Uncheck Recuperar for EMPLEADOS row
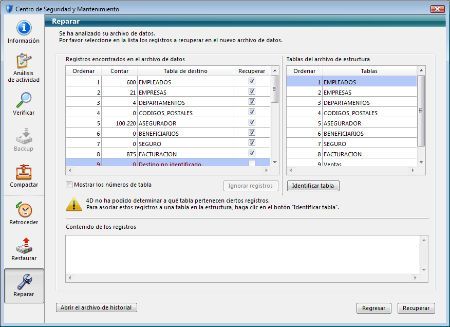The image size is (450, 327). (252, 81)
